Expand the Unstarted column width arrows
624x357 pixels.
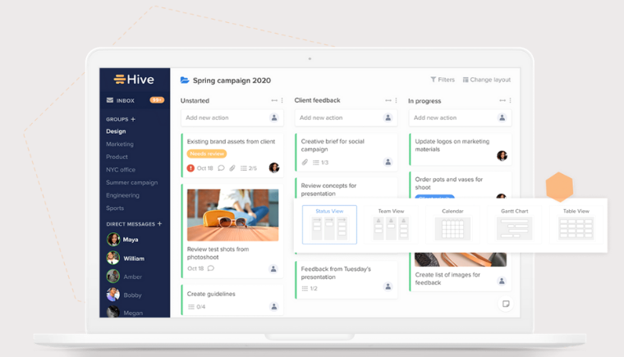[274, 100]
